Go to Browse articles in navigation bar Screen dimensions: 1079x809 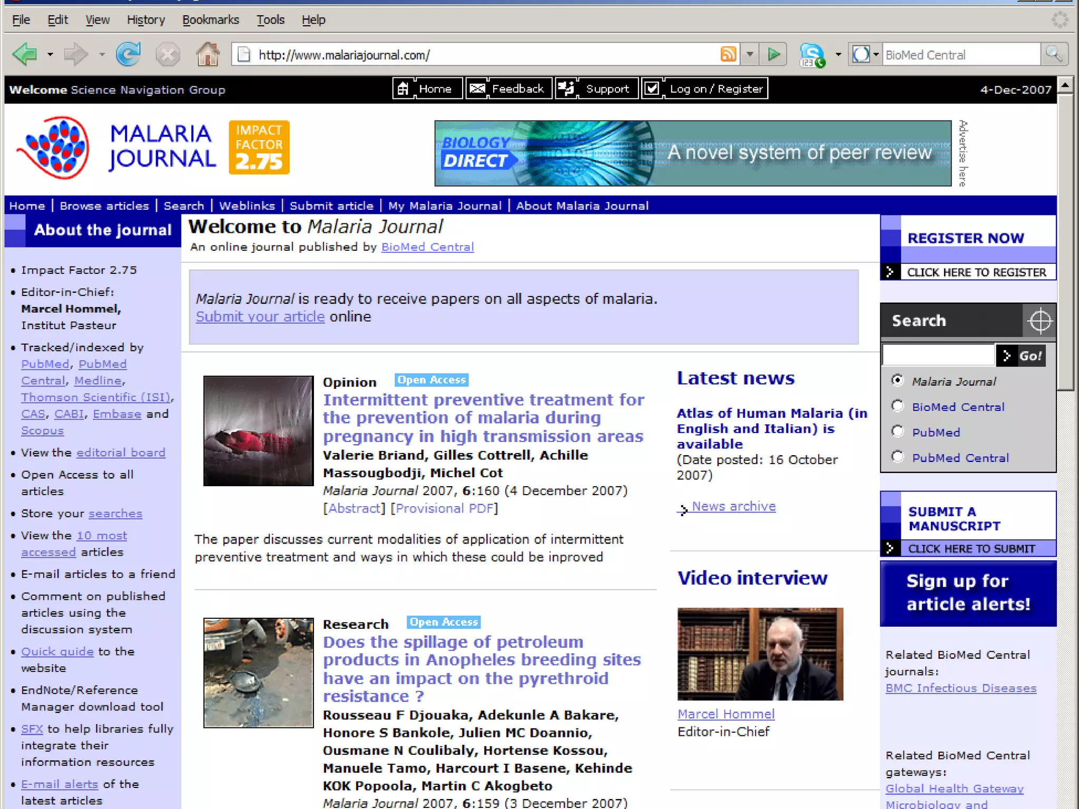tap(104, 206)
